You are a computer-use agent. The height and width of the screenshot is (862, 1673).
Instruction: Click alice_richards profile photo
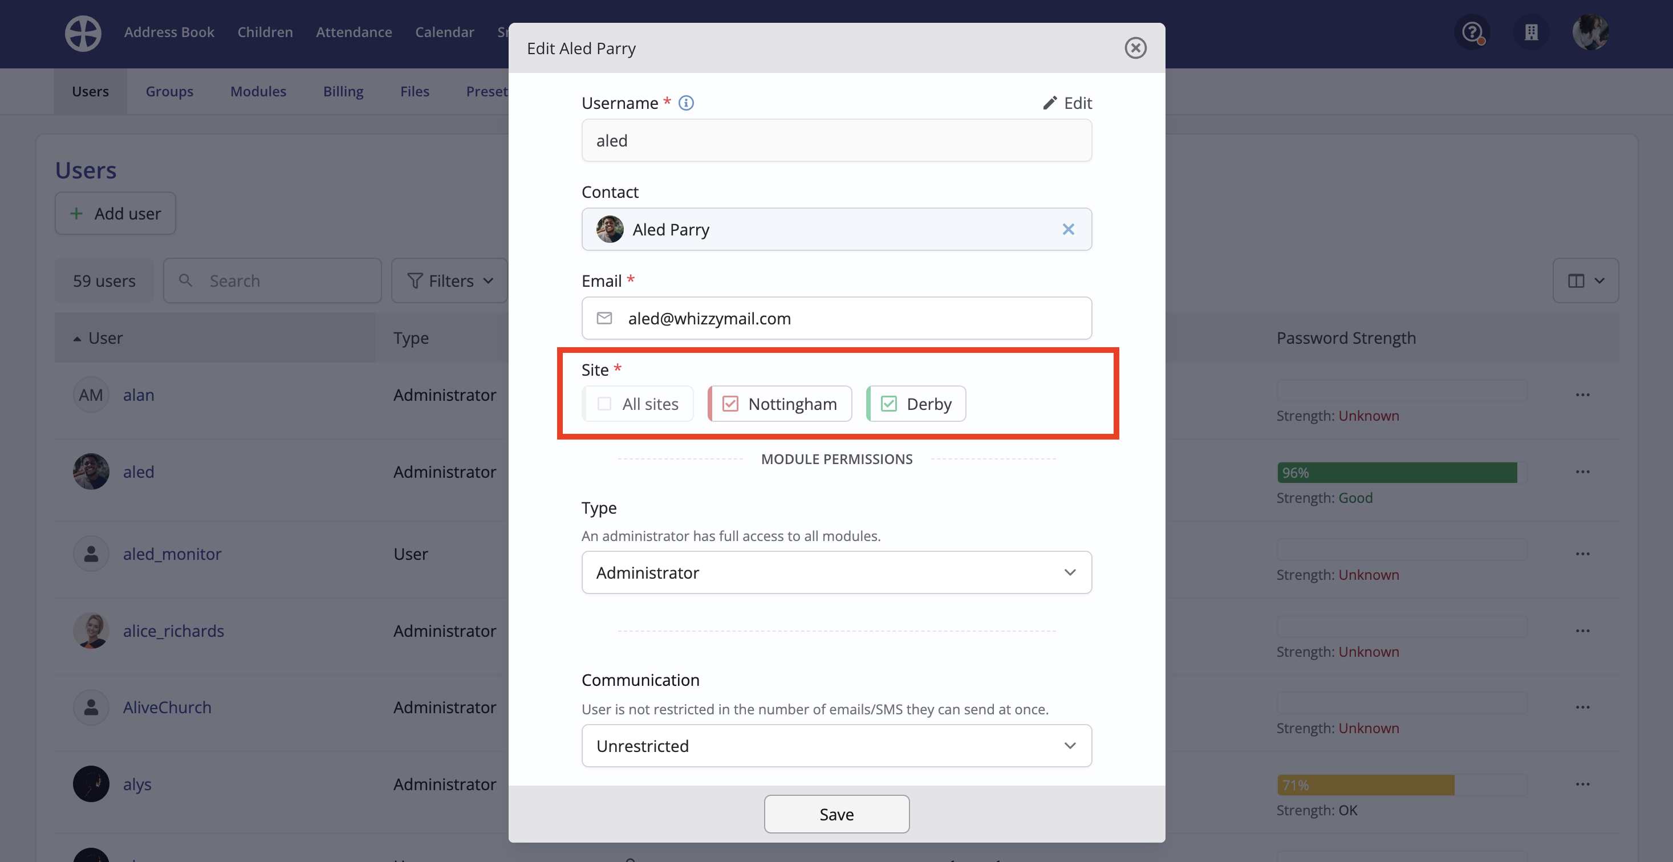[91, 631]
